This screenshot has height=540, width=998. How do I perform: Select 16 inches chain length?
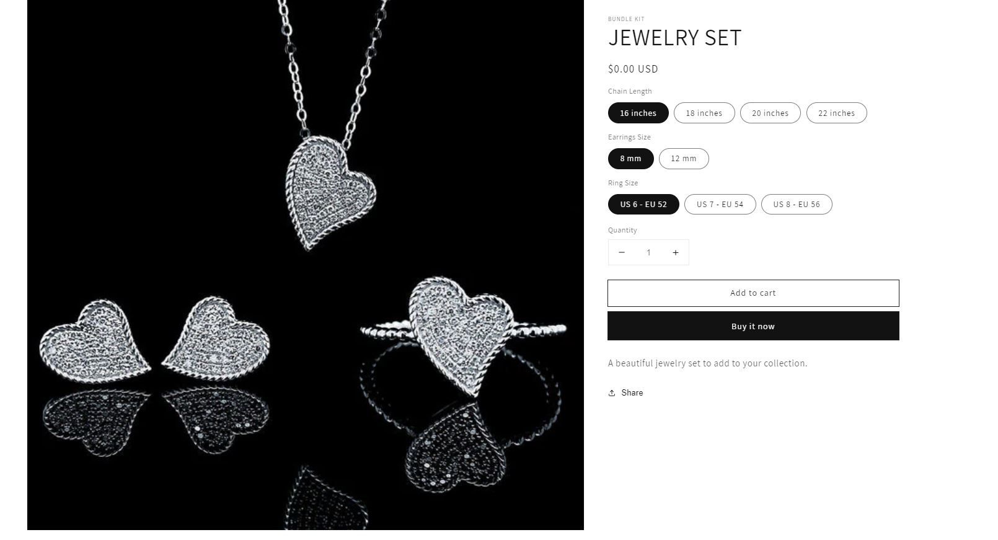coord(638,113)
